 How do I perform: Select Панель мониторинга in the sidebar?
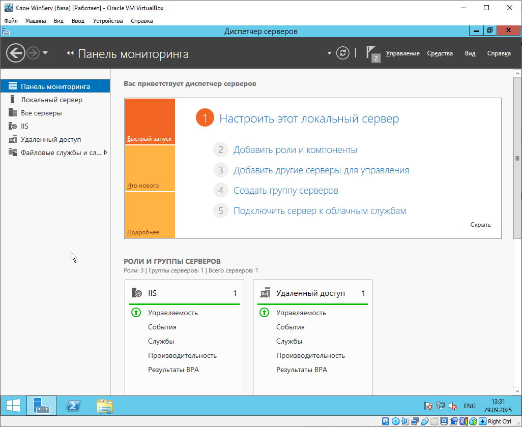(55, 86)
